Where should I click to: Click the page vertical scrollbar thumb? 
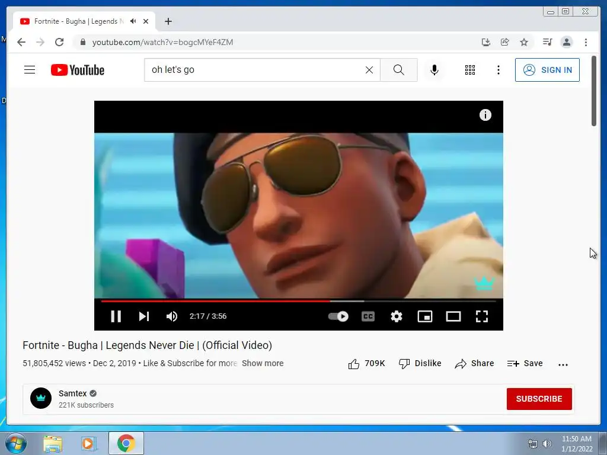point(594,91)
